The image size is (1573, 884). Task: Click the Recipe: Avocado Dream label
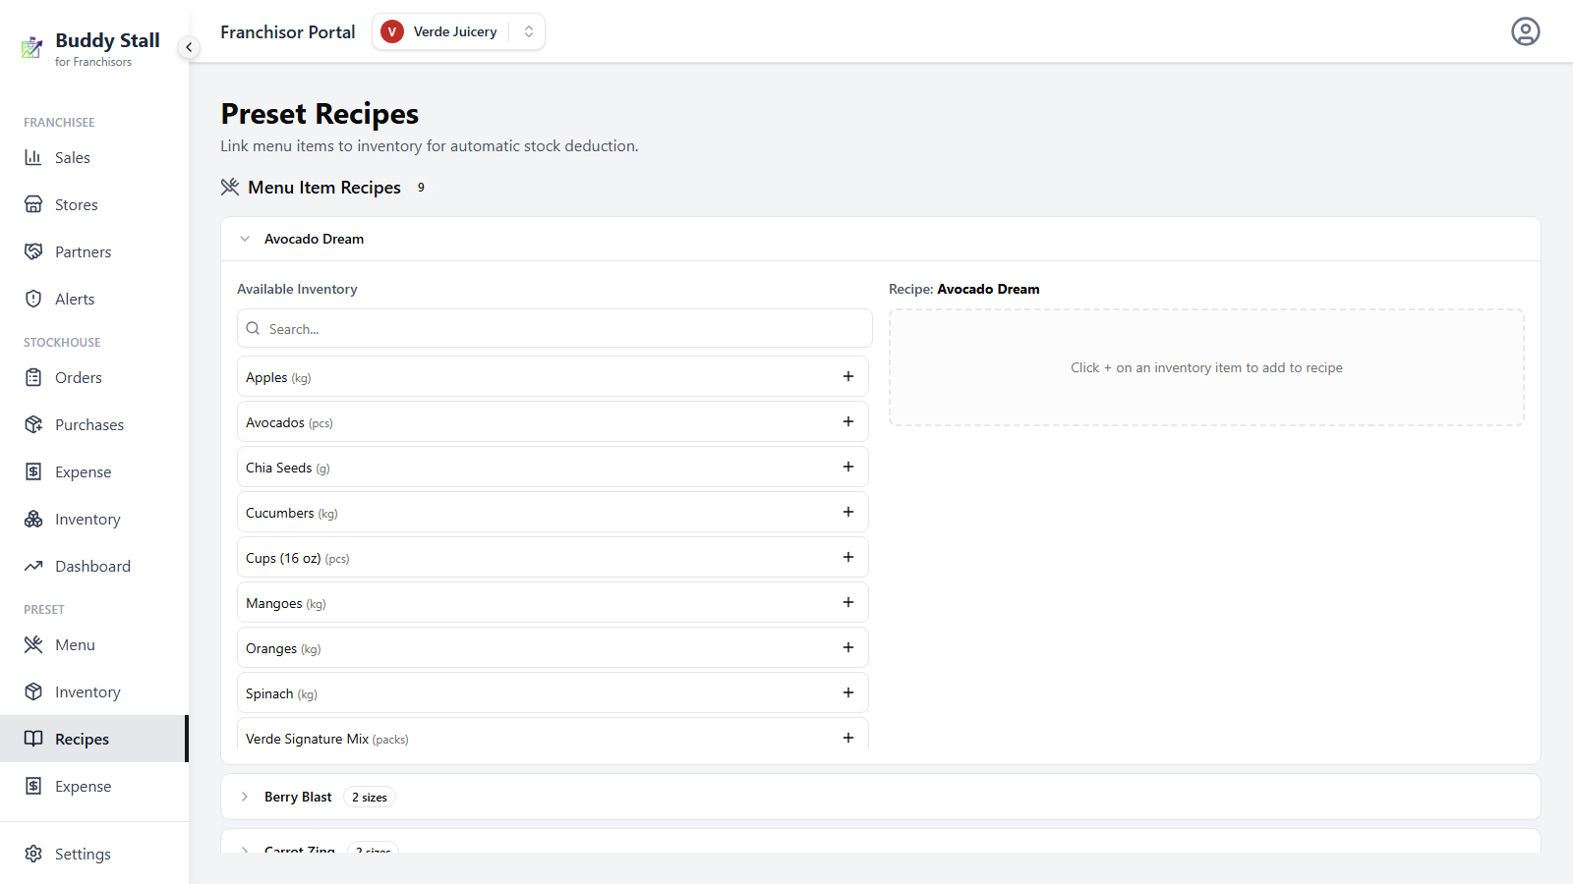click(963, 289)
